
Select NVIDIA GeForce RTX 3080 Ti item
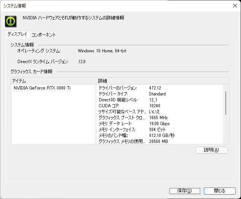click(x=42, y=88)
